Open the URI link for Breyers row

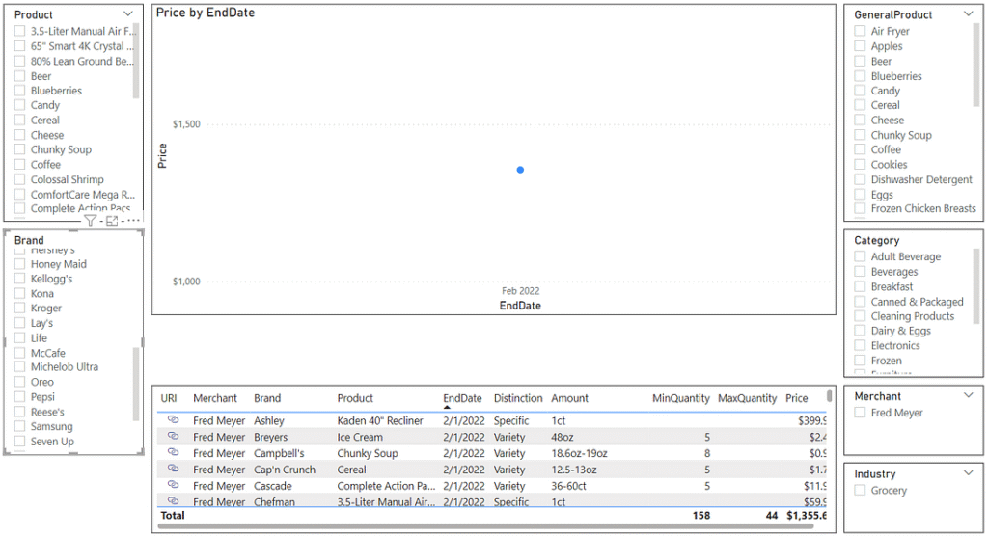[173, 437]
